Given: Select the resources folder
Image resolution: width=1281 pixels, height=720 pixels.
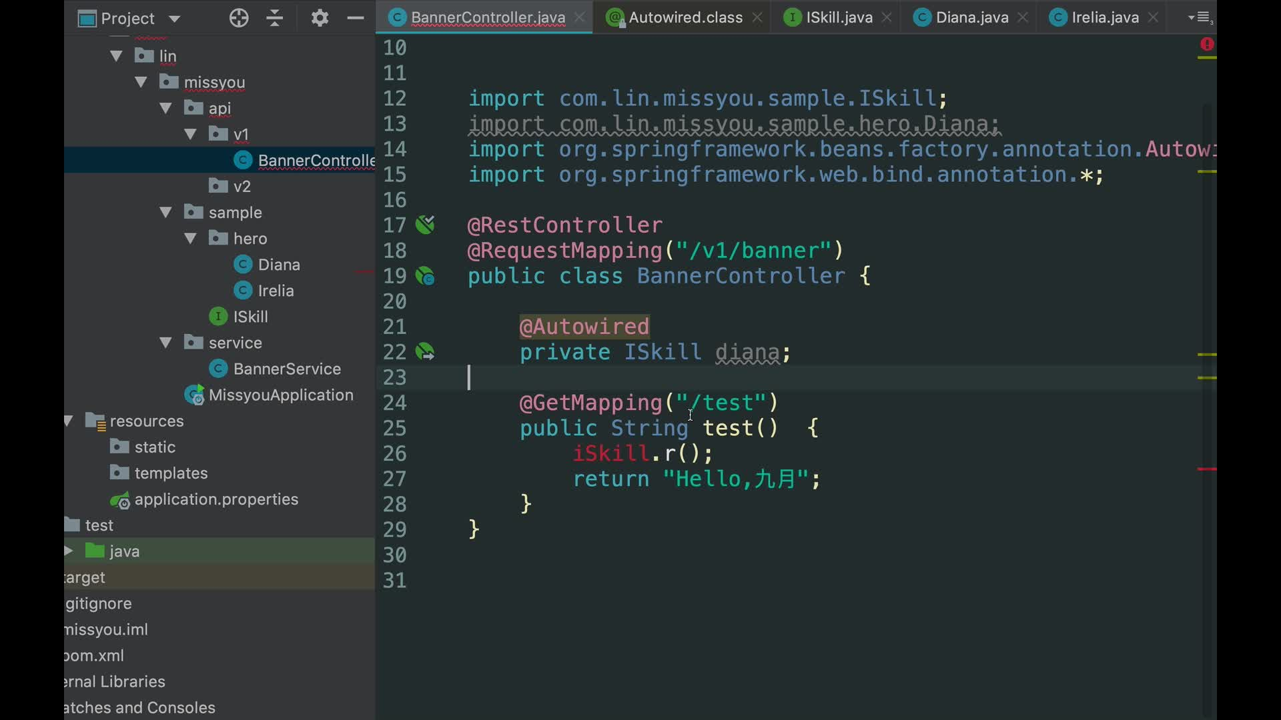Looking at the screenshot, I should click(x=147, y=421).
